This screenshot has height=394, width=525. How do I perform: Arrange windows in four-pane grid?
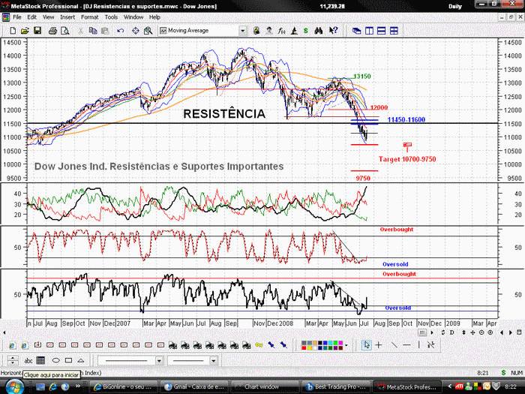click(394, 31)
